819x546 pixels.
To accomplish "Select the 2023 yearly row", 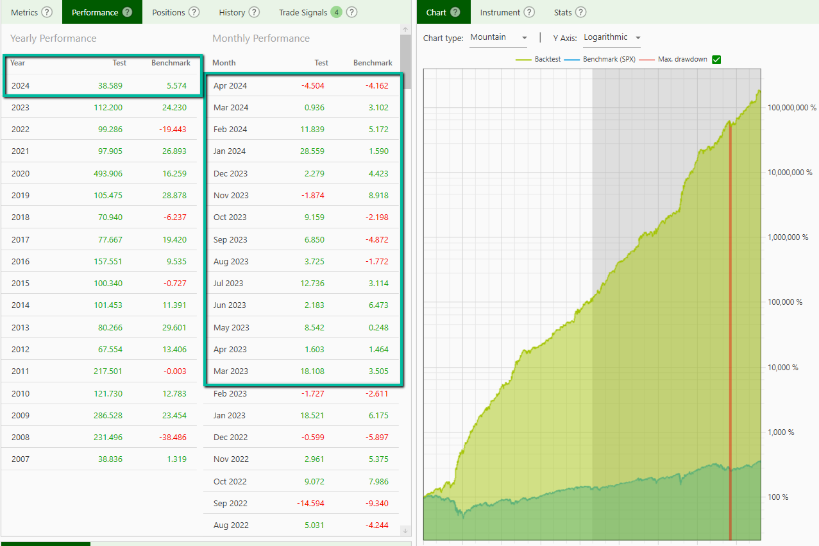I will click(99, 107).
